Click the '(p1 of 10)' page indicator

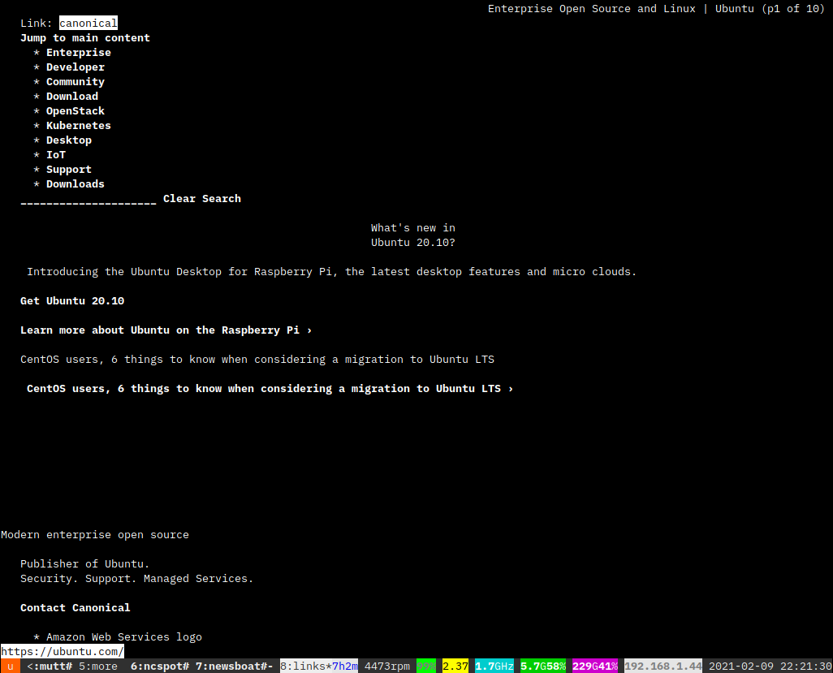pyautogui.click(x=793, y=8)
